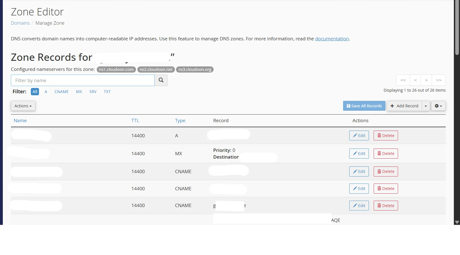The height and width of the screenshot is (255, 460).
Task: Open the documentation link
Action: tap(332, 39)
